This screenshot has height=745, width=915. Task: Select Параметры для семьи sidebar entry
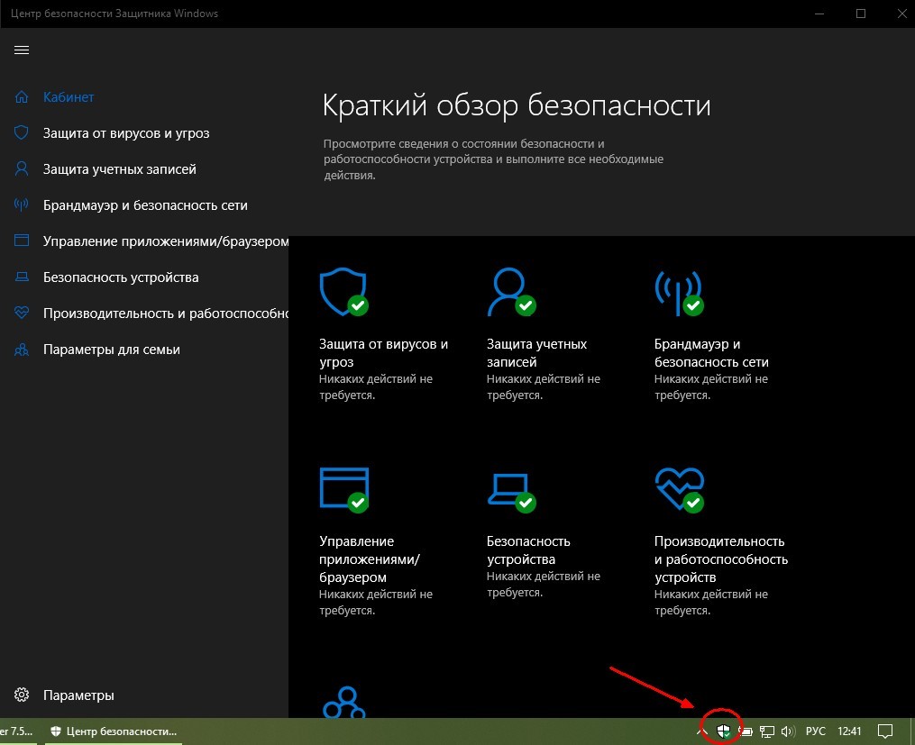112,350
